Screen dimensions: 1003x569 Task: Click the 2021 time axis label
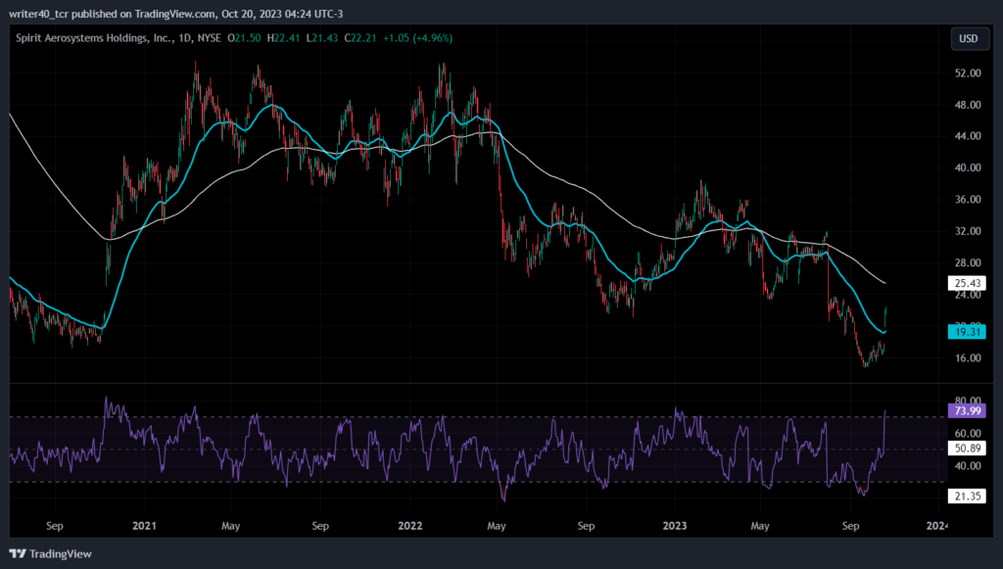click(x=144, y=526)
